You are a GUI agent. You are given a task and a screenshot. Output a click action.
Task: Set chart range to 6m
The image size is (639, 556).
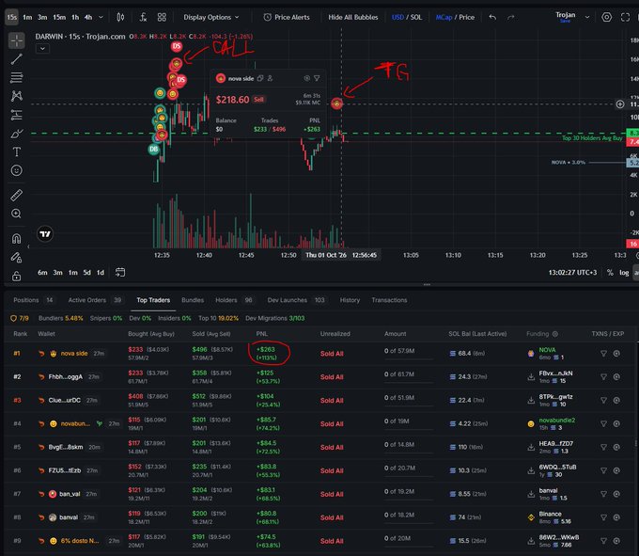click(x=42, y=273)
